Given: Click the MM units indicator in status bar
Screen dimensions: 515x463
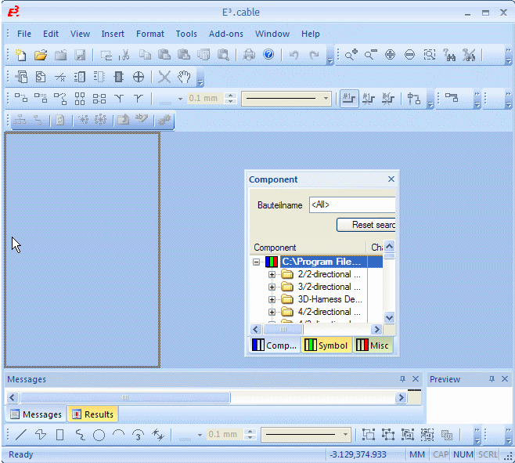Looking at the screenshot, I should 417,454.
